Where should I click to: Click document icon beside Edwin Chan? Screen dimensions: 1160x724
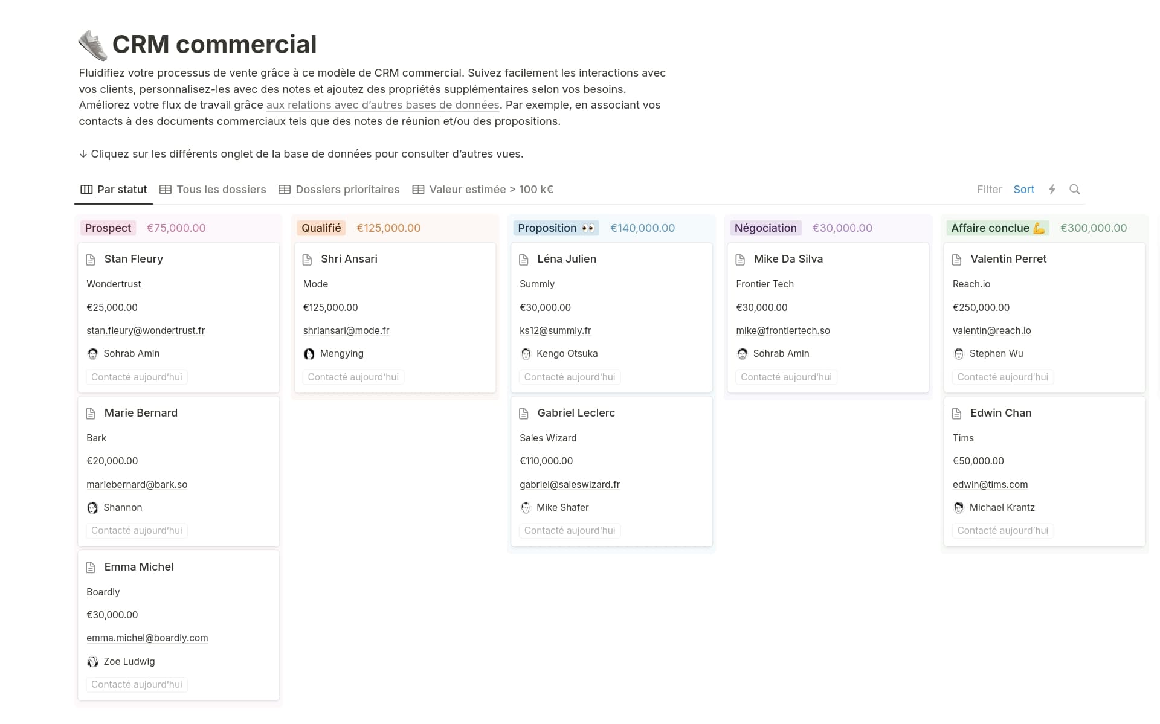957,414
